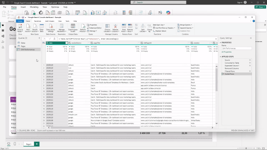
Task: Open sessionSource column filter dropdown
Action: (89, 43)
